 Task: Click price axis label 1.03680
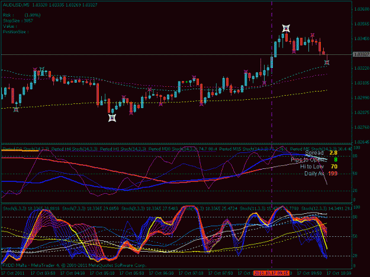pos(362,9)
